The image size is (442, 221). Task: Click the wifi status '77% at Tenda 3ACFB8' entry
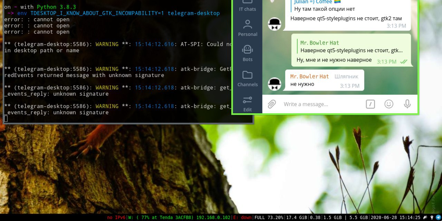pyautogui.click(x=179, y=218)
